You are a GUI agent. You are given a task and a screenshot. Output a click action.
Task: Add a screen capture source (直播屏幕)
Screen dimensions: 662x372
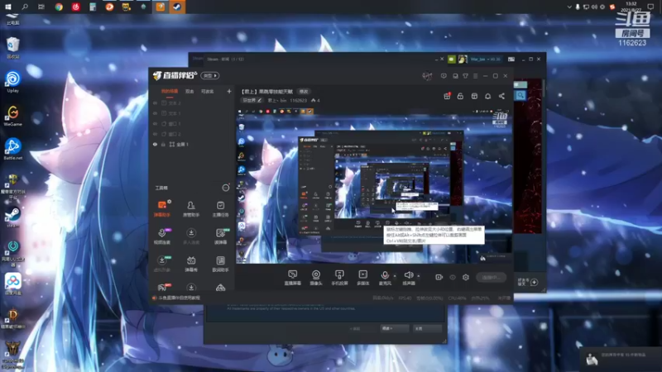coord(292,278)
